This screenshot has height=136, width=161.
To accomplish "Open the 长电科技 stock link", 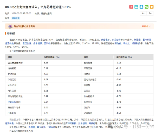I will pyautogui.click(x=147, y=40).
